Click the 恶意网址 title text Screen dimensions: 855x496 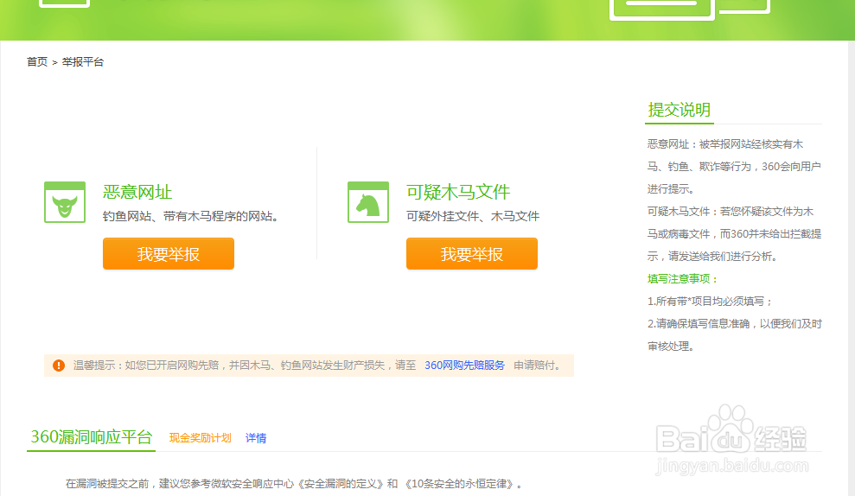[137, 192]
